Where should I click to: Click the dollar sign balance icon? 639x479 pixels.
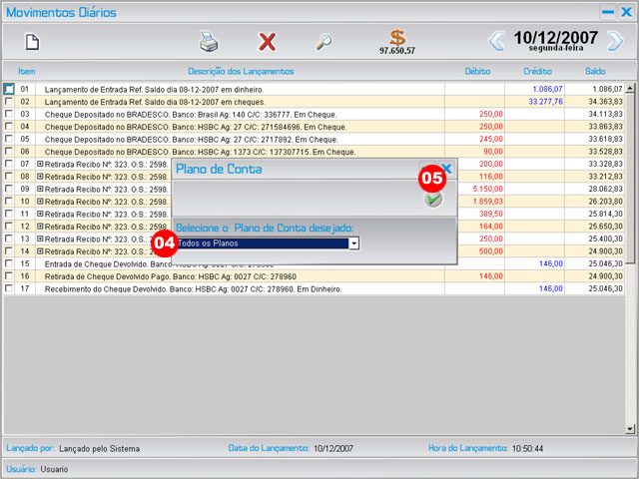[397, 38]
